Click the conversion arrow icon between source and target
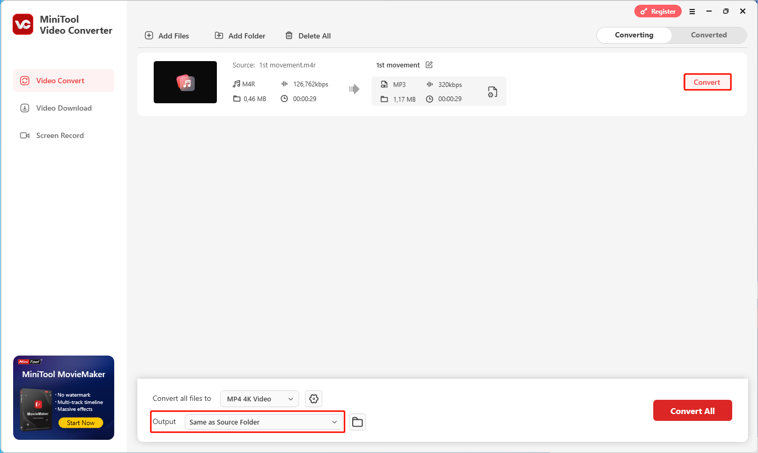This screenshot has width=758, height=453. click(x=354, y=89)
